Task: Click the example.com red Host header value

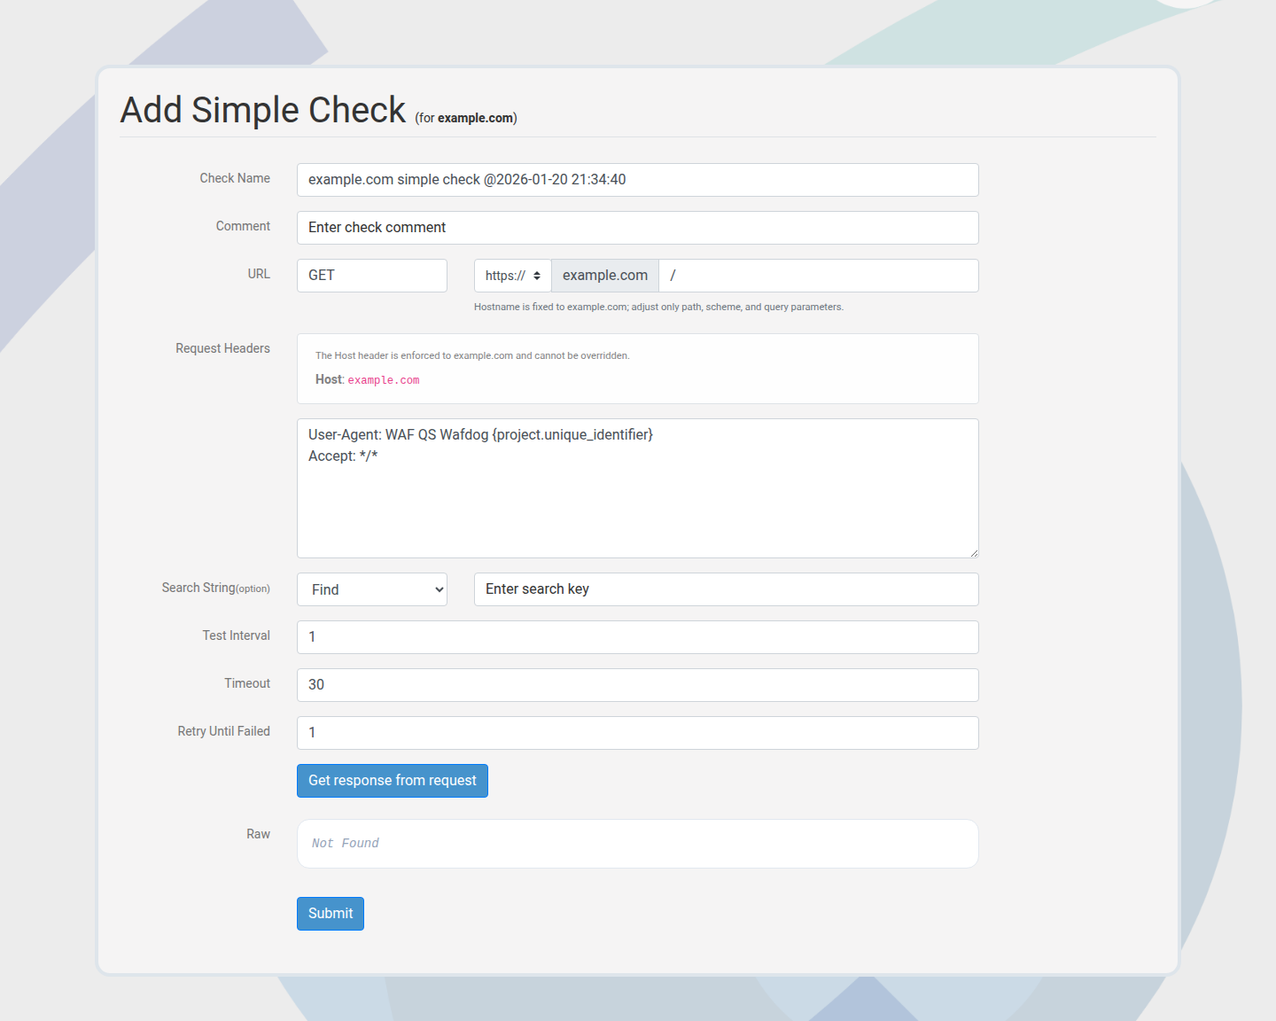Action: (383, 379)
